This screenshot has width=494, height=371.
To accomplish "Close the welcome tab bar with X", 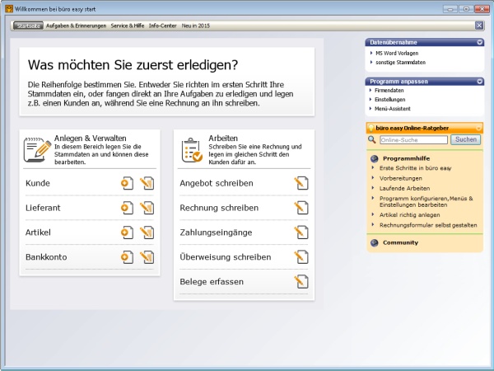I will point(479,26).
